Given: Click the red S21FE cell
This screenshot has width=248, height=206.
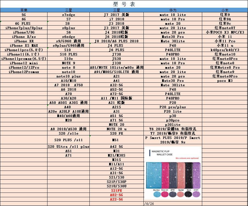Looking at the screenshot, I should click(116, 190).
